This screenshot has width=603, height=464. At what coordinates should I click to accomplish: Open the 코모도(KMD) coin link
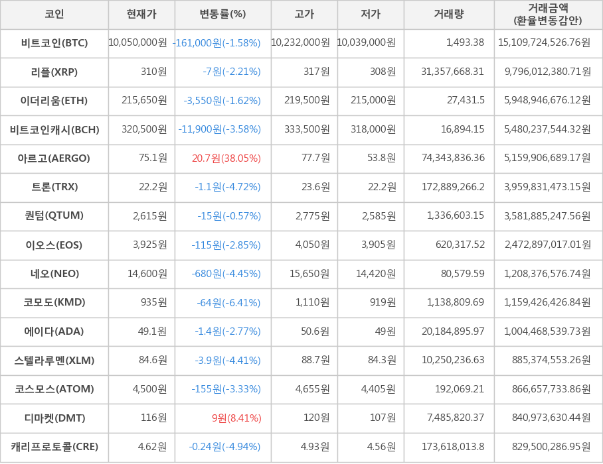[54, 302]
